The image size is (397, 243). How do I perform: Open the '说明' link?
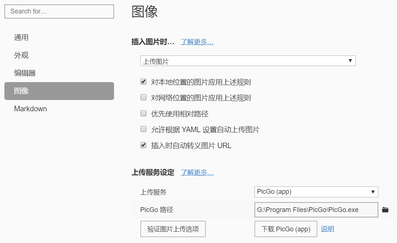[x=328, y=229]
